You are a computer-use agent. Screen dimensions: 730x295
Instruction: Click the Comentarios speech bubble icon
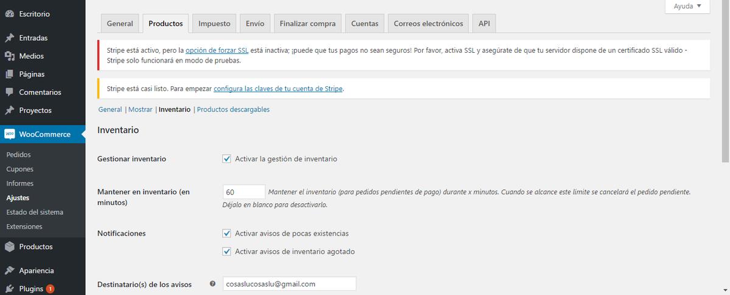click(9, 92)
